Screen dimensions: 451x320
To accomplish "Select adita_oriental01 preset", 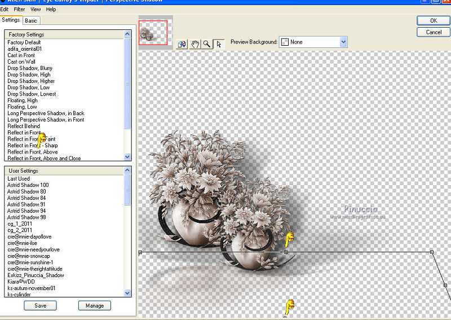I will click(25, 49).
